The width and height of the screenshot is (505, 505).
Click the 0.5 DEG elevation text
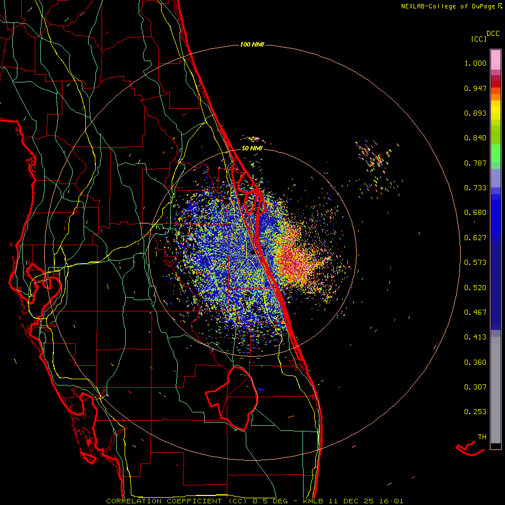pyautogui.click(x=270, y=501)
